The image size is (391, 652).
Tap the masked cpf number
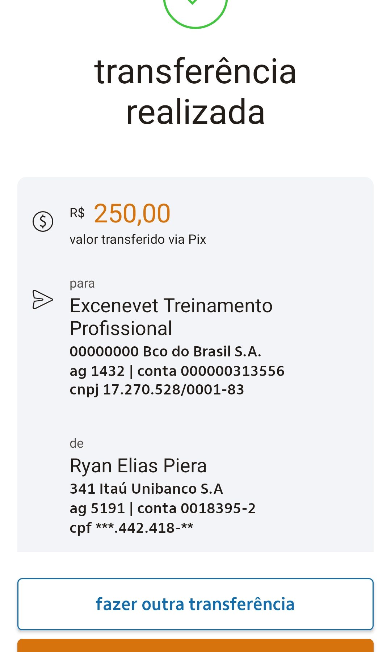pos(131,528)
